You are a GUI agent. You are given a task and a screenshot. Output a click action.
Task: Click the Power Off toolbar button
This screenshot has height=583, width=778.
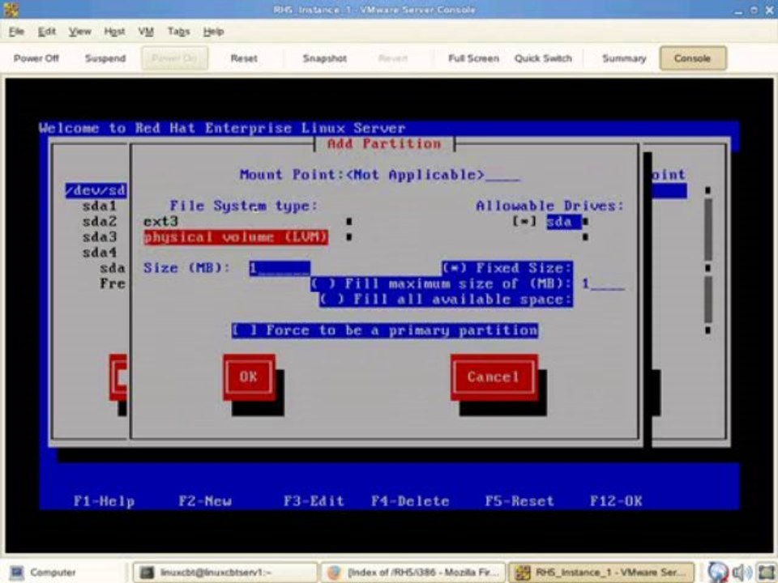(36, 58)
